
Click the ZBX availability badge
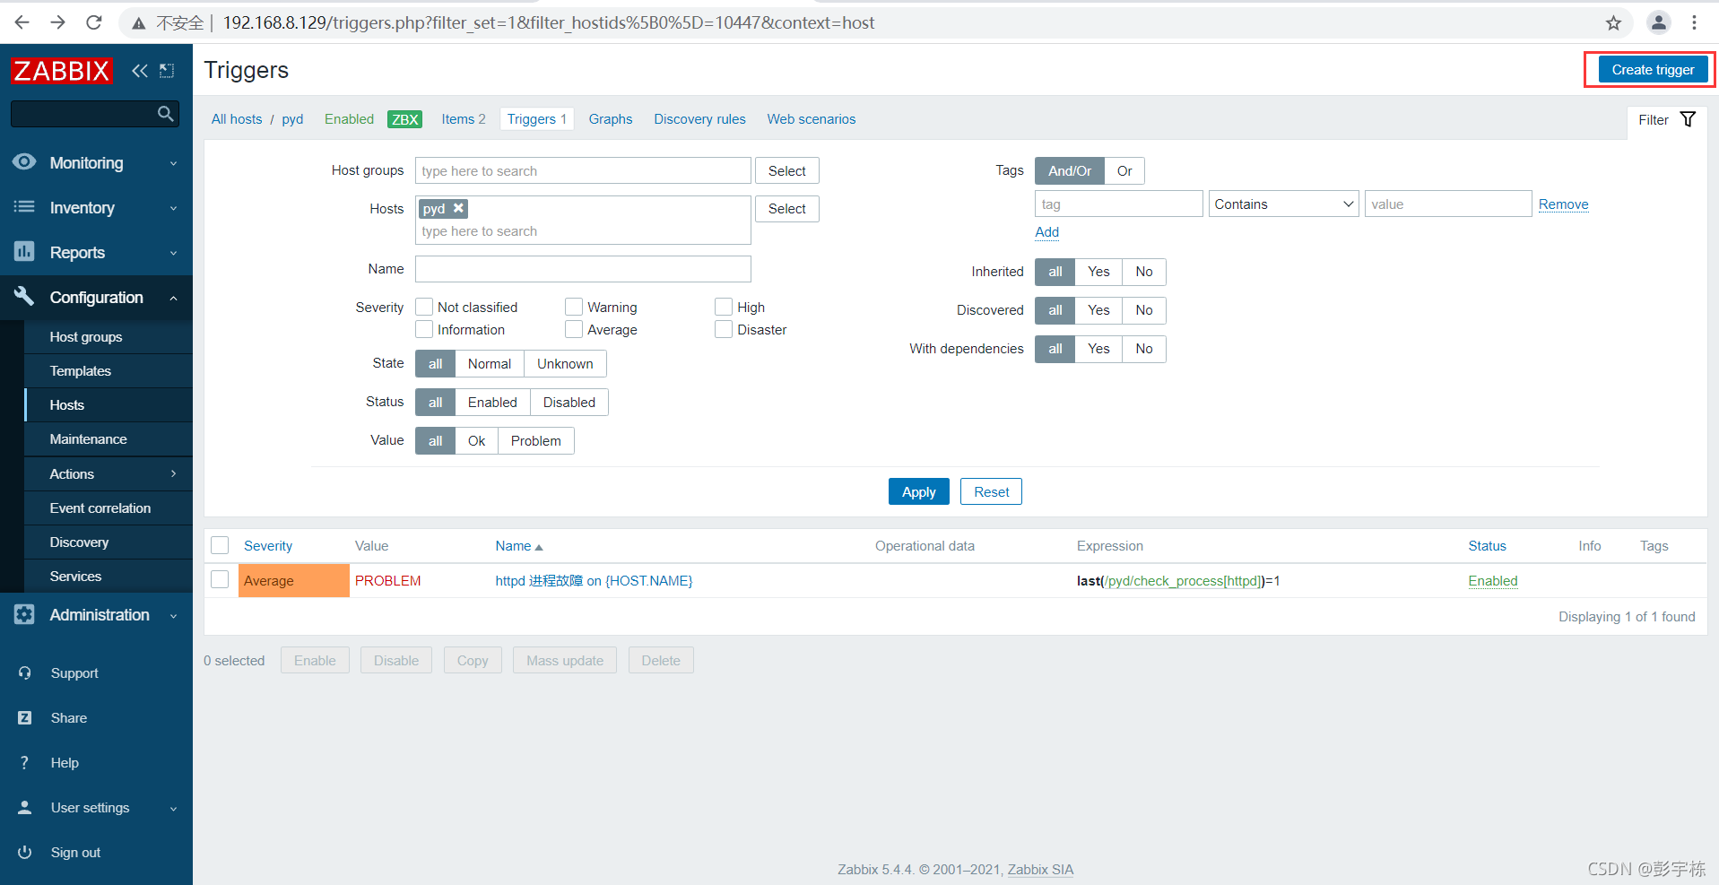pos(404,119)
